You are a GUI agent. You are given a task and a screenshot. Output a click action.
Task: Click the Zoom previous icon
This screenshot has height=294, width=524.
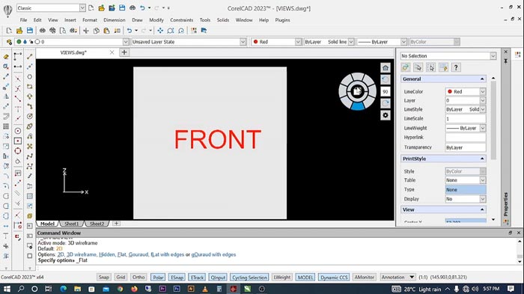tap(181, 31)
